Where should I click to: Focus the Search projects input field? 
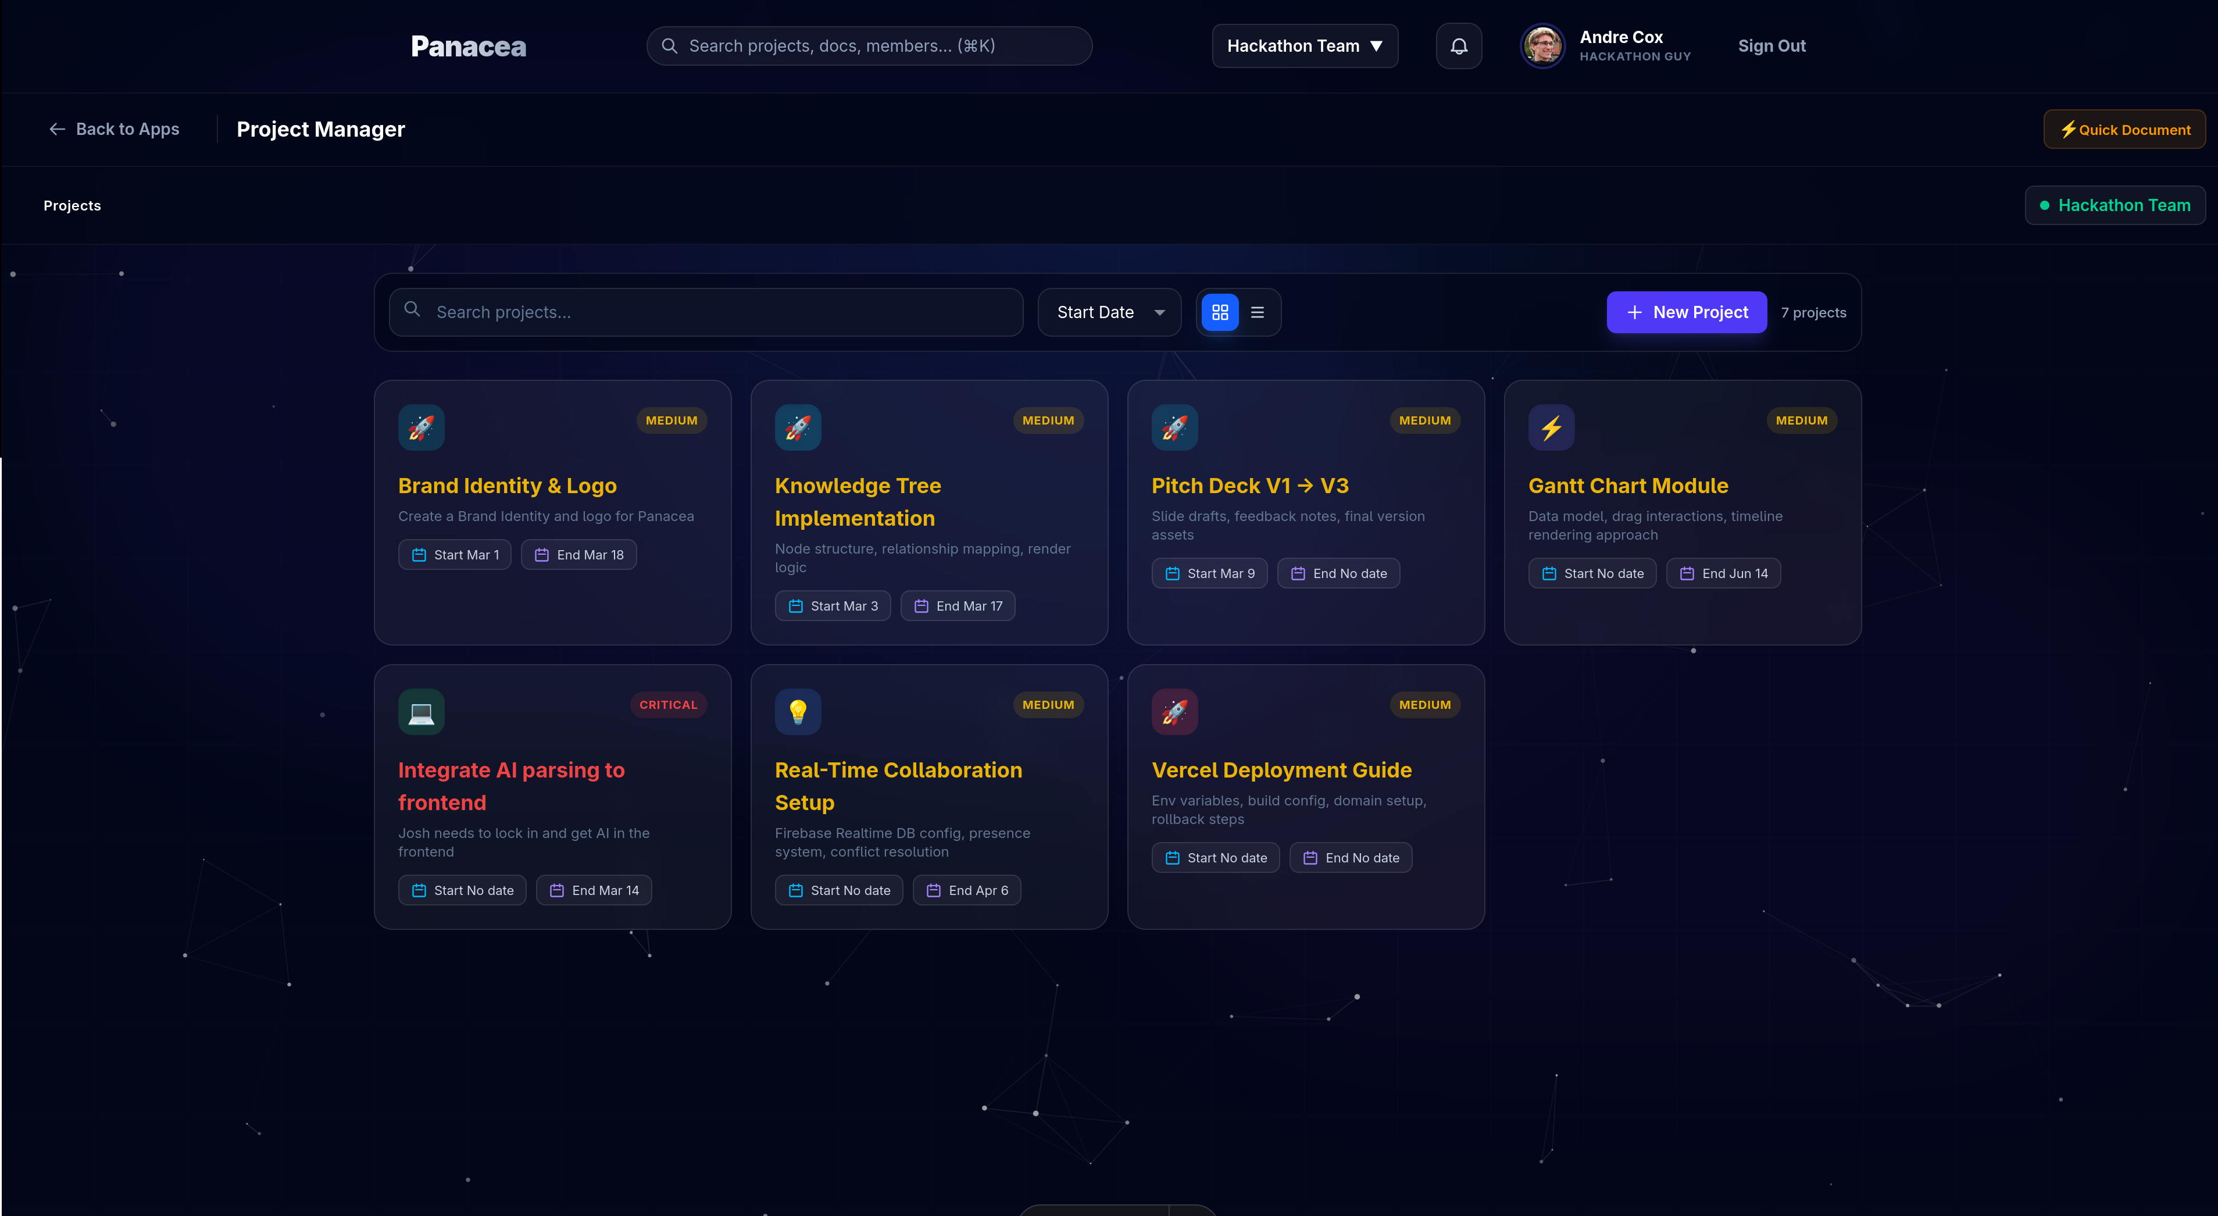(x=706, y=313)
